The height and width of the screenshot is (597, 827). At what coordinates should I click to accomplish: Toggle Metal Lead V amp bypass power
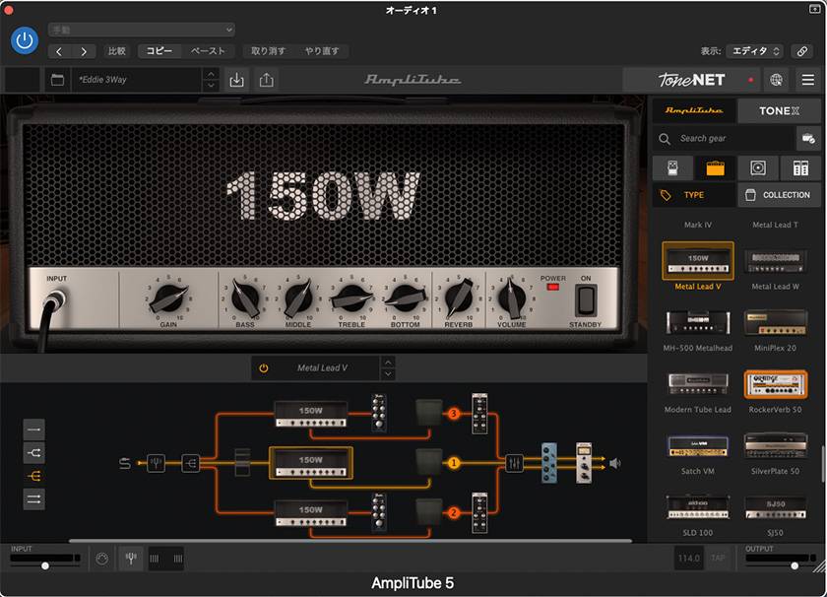tap(264, 367)
